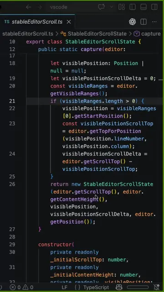The width and height of the screenshot is (164, 292).
Task: Click 'visiblePosition.column' in the code
Action: point(96,146)
